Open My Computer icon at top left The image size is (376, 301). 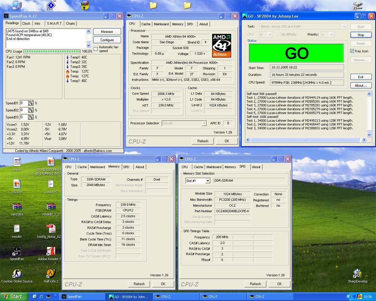(x=17, y=5)
